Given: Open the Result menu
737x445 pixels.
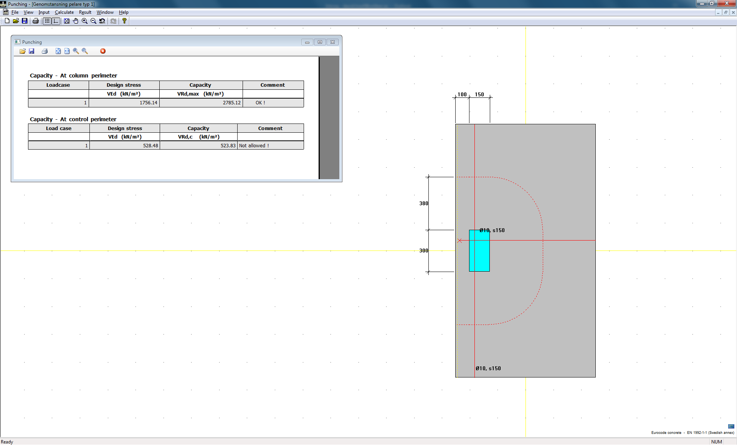Looking at the screenshot, I should 85,12.
